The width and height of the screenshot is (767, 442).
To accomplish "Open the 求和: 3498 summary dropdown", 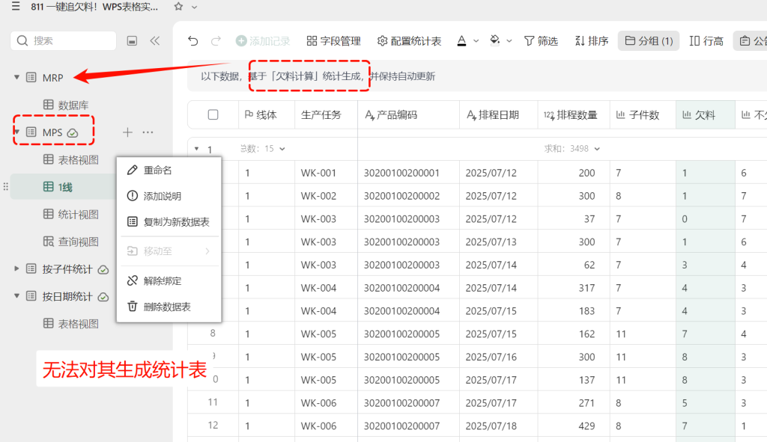I will pos(572,149).
